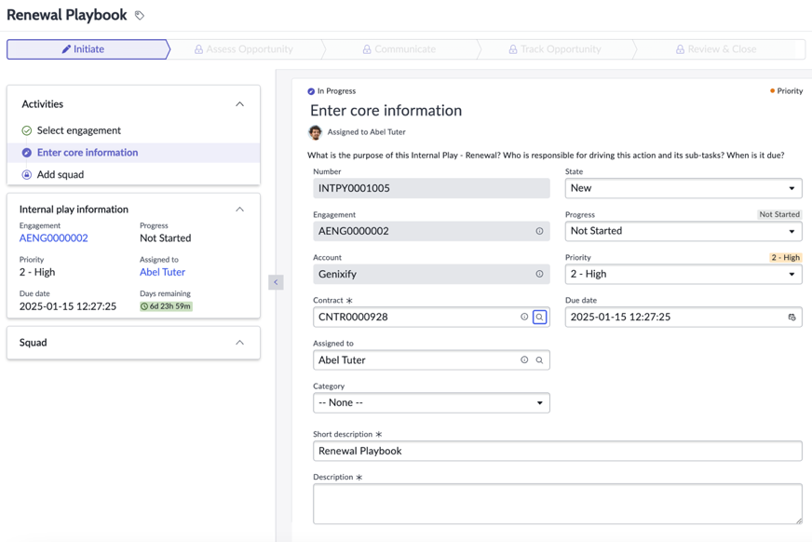Click into the Short description field
Viewport: 812px width, 542px height.
coord(558,451)
